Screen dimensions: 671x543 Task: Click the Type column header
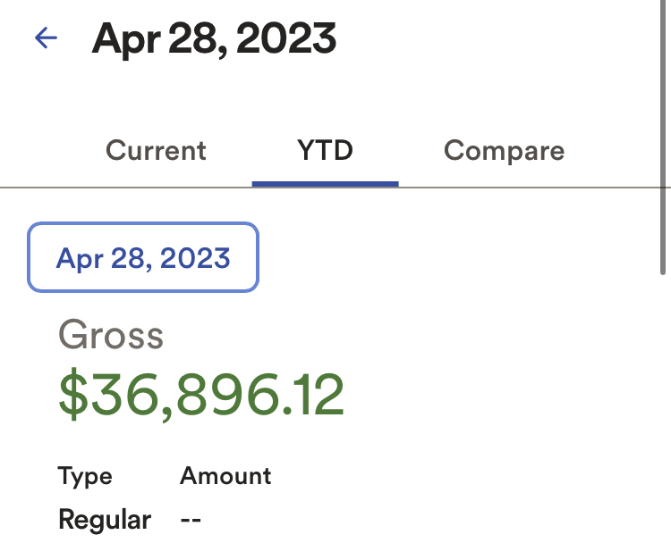(85, 476)
